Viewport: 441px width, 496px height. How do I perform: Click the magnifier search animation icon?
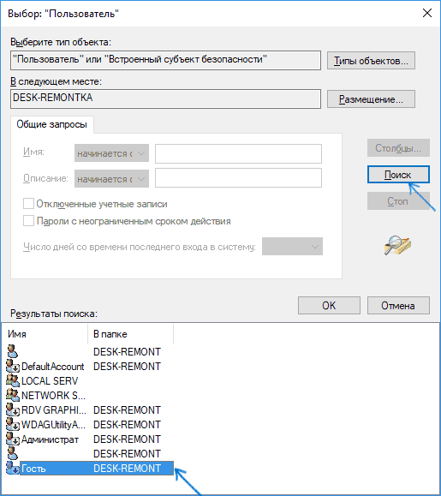tap(397, 246)
